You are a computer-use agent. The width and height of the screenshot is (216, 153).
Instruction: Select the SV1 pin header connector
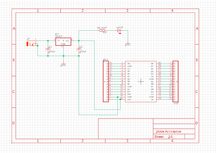(106, 81)
